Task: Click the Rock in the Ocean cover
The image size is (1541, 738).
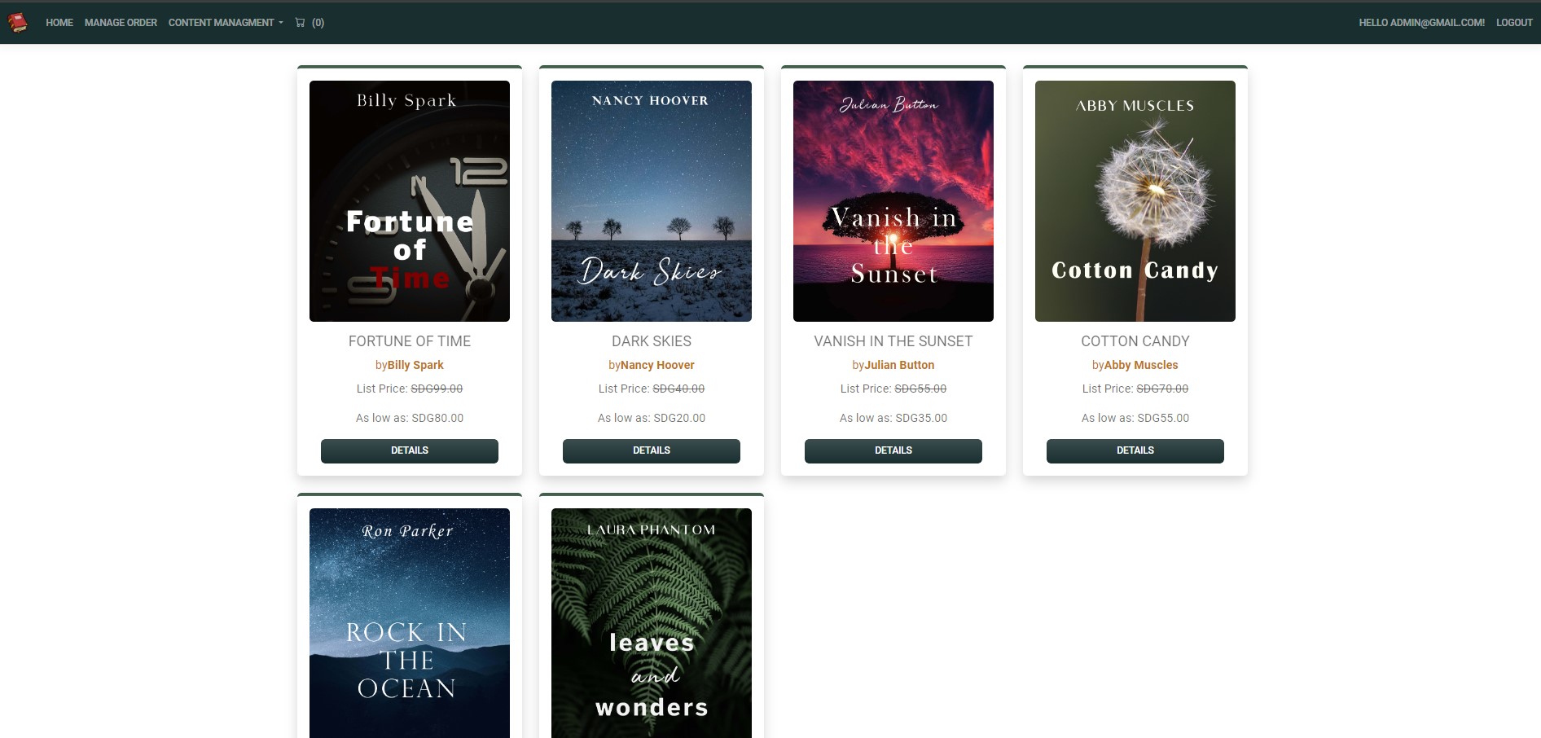Action: (409, 623)
